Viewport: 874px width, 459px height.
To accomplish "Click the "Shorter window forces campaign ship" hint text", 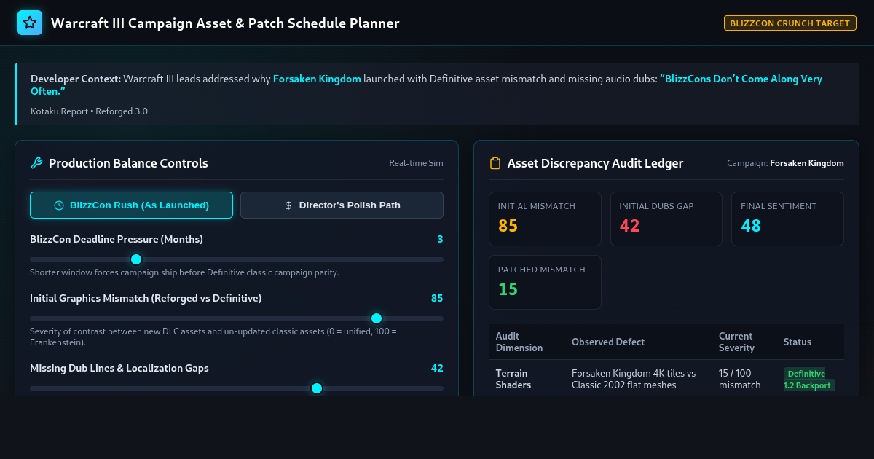I will [x=184, y=272].
